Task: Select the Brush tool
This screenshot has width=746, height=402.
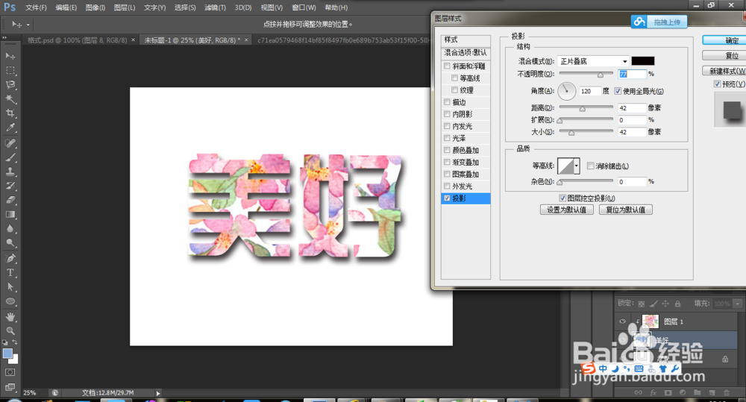Action: coord(10,157)
